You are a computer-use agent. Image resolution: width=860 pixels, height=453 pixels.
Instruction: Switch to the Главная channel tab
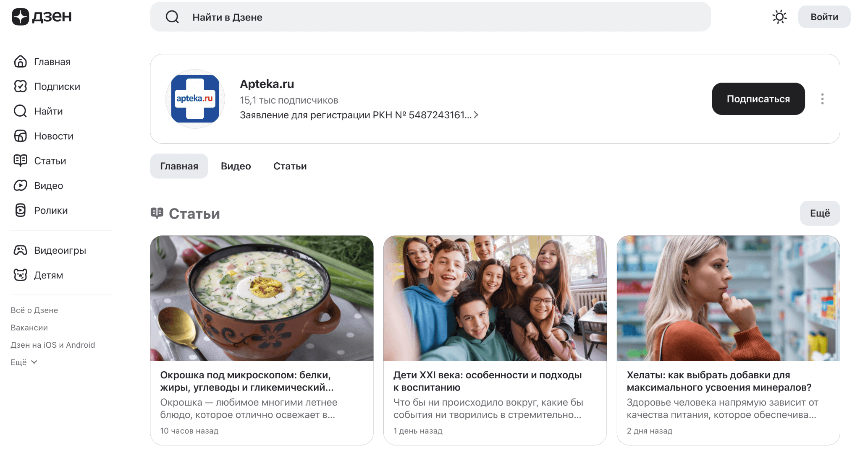(179, 166)
